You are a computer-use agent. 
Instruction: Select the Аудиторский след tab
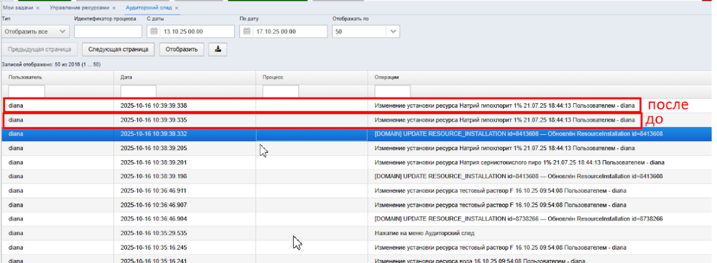click(149, 8)
